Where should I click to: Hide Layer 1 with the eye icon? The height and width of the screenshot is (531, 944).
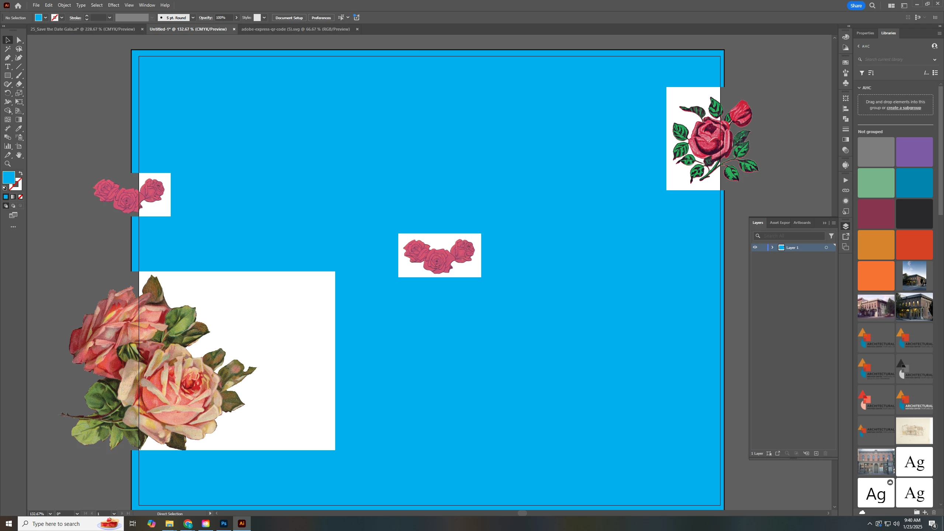click(755, 247)
